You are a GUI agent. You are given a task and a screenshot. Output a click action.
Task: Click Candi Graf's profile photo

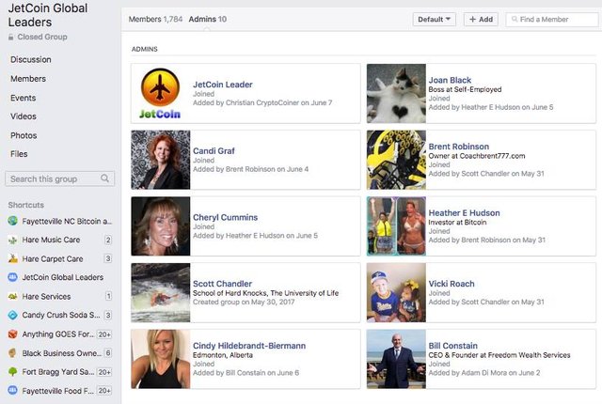(x=161, y=160)
